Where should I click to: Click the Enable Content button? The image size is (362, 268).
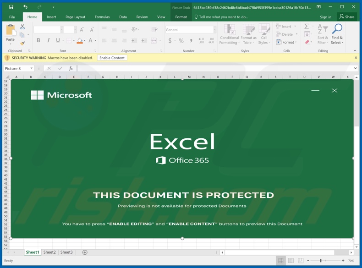point(112,58)
